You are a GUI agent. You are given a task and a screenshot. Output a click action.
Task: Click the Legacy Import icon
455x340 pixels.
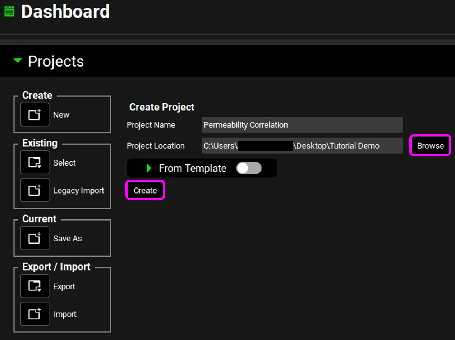[x=35, y=190]
